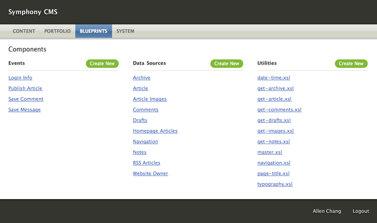Edit the Website Owner data source
Screen dimensions: 377x223
(151, 174)
